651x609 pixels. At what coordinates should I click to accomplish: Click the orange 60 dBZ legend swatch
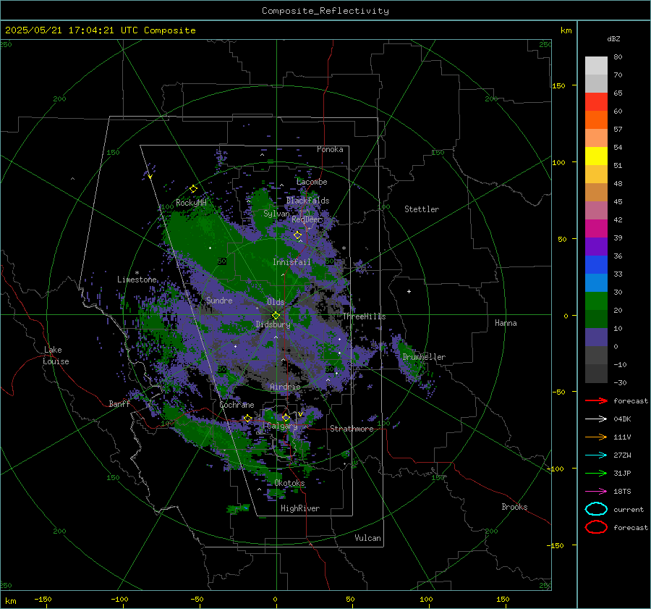596,119
